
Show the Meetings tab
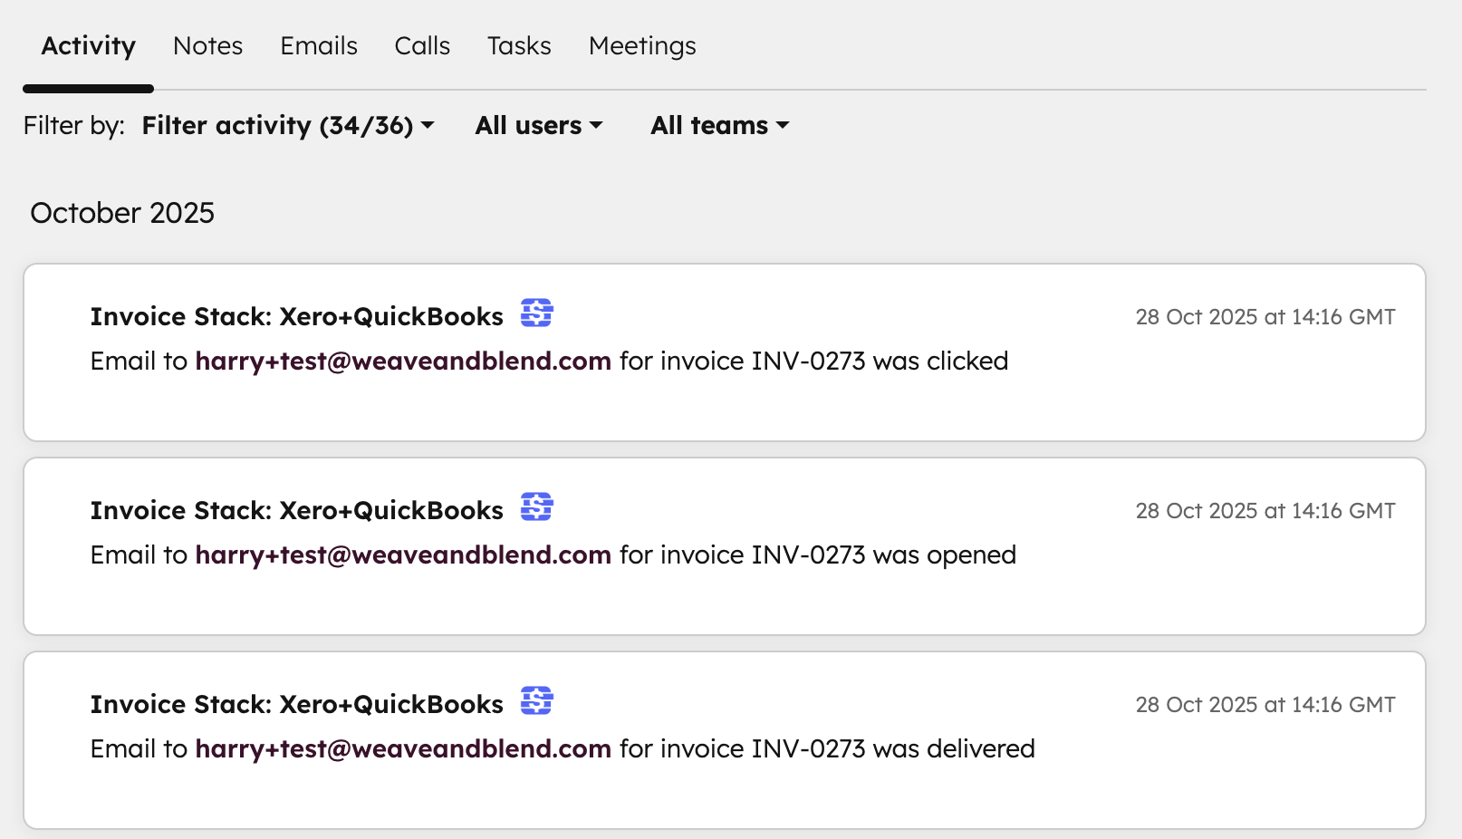point(642,46)
